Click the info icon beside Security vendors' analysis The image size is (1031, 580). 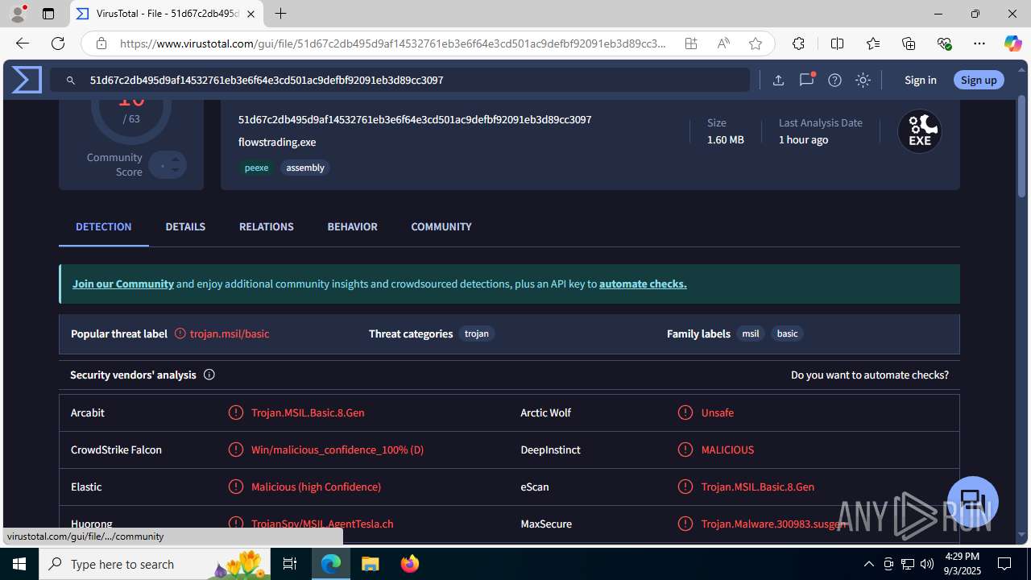[209, 375]
